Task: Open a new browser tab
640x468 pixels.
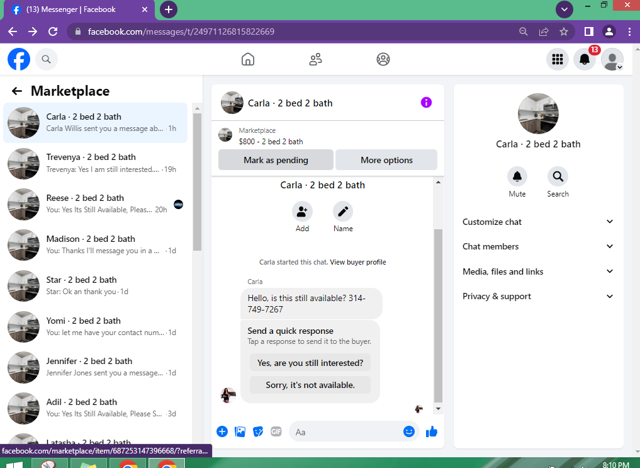Action: pyautogui.click(x=169, y=9)
